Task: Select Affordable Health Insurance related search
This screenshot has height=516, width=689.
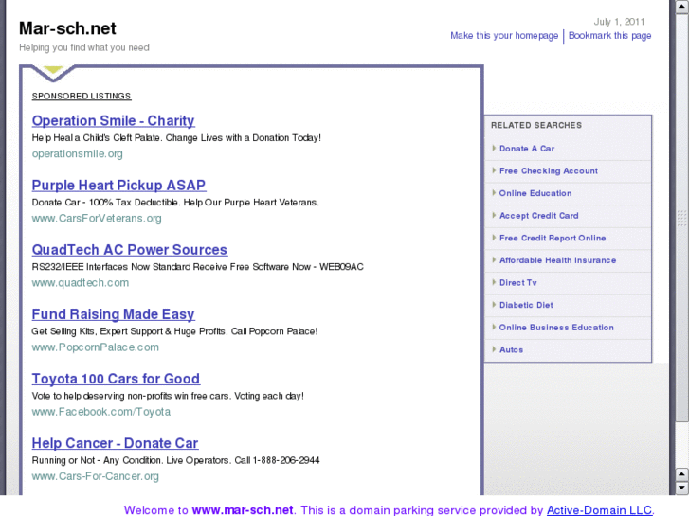Action: 557,260
